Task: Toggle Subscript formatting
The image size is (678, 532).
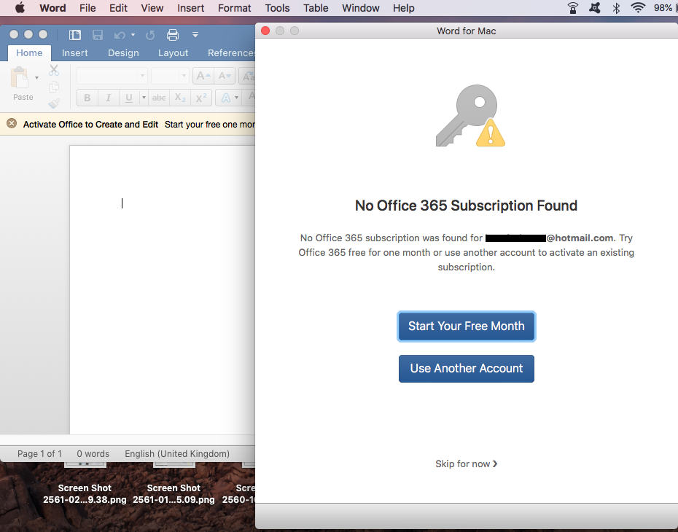Action: [180, 98]
